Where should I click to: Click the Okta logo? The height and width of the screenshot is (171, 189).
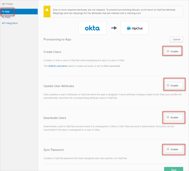point(92,28)
